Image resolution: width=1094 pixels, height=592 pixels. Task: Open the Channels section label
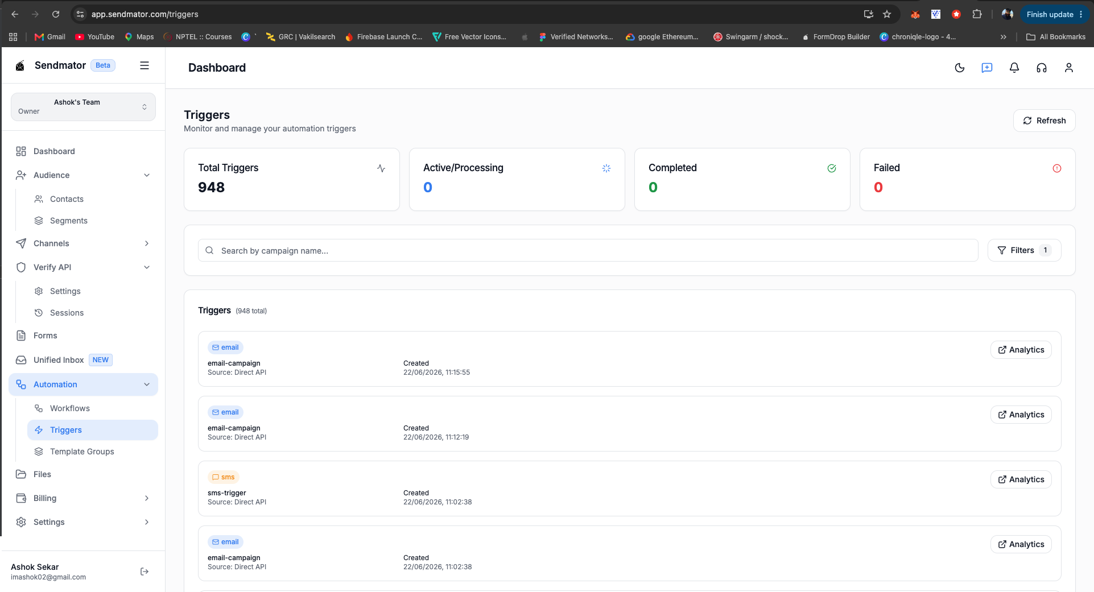(x=51, y=243)
